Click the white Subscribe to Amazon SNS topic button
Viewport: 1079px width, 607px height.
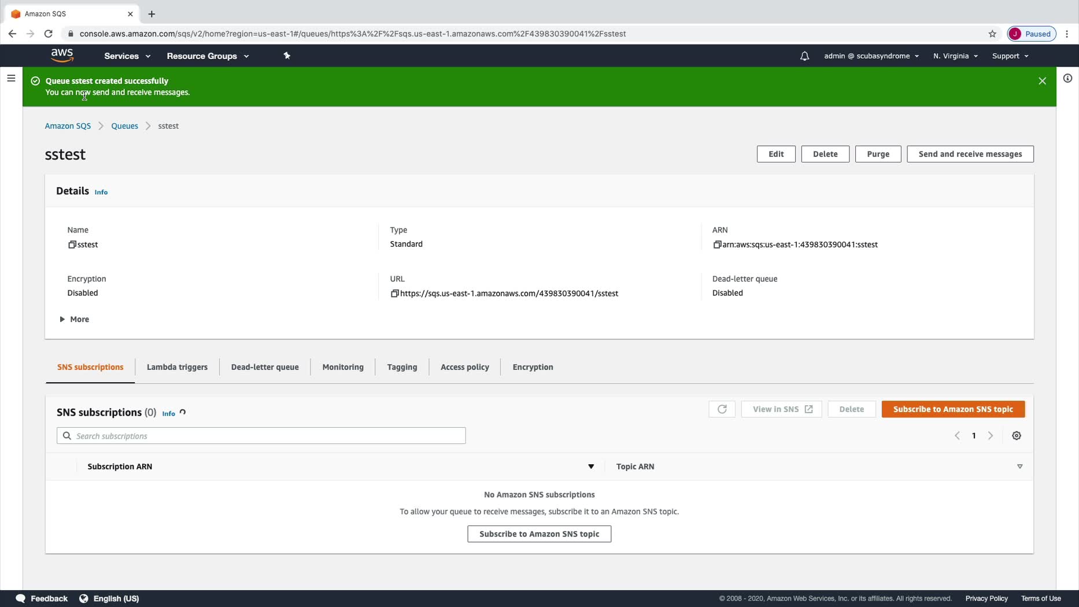(539, 534)
